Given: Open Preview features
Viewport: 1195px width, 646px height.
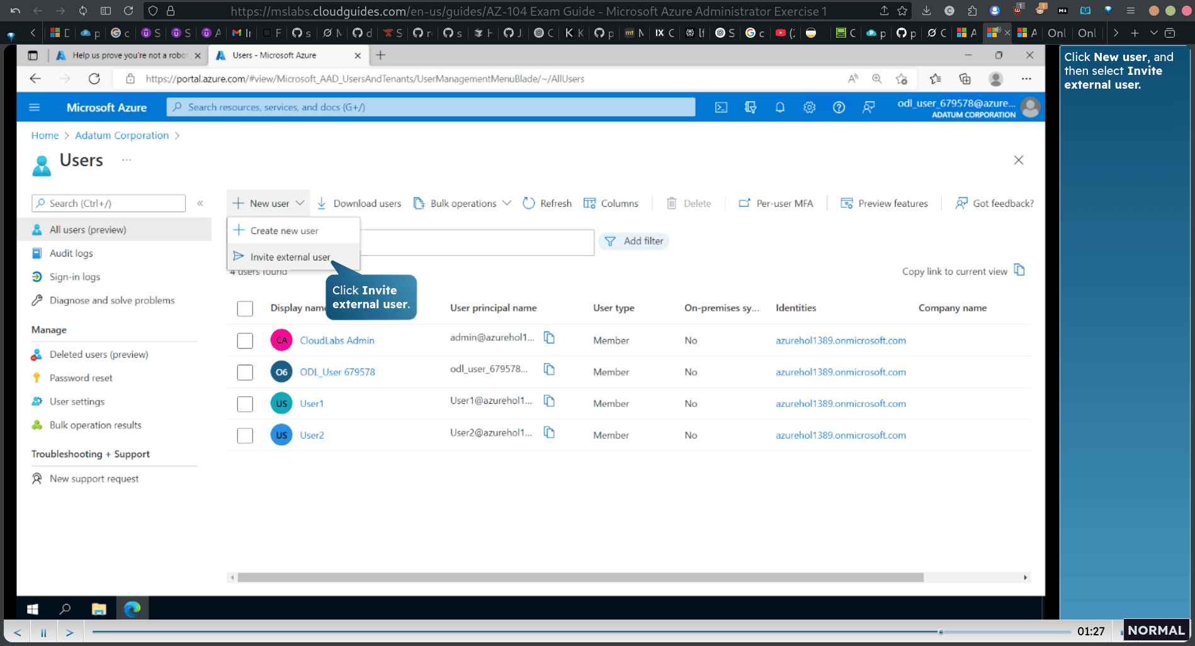Looking at the screenshot, I should point(884,203).
